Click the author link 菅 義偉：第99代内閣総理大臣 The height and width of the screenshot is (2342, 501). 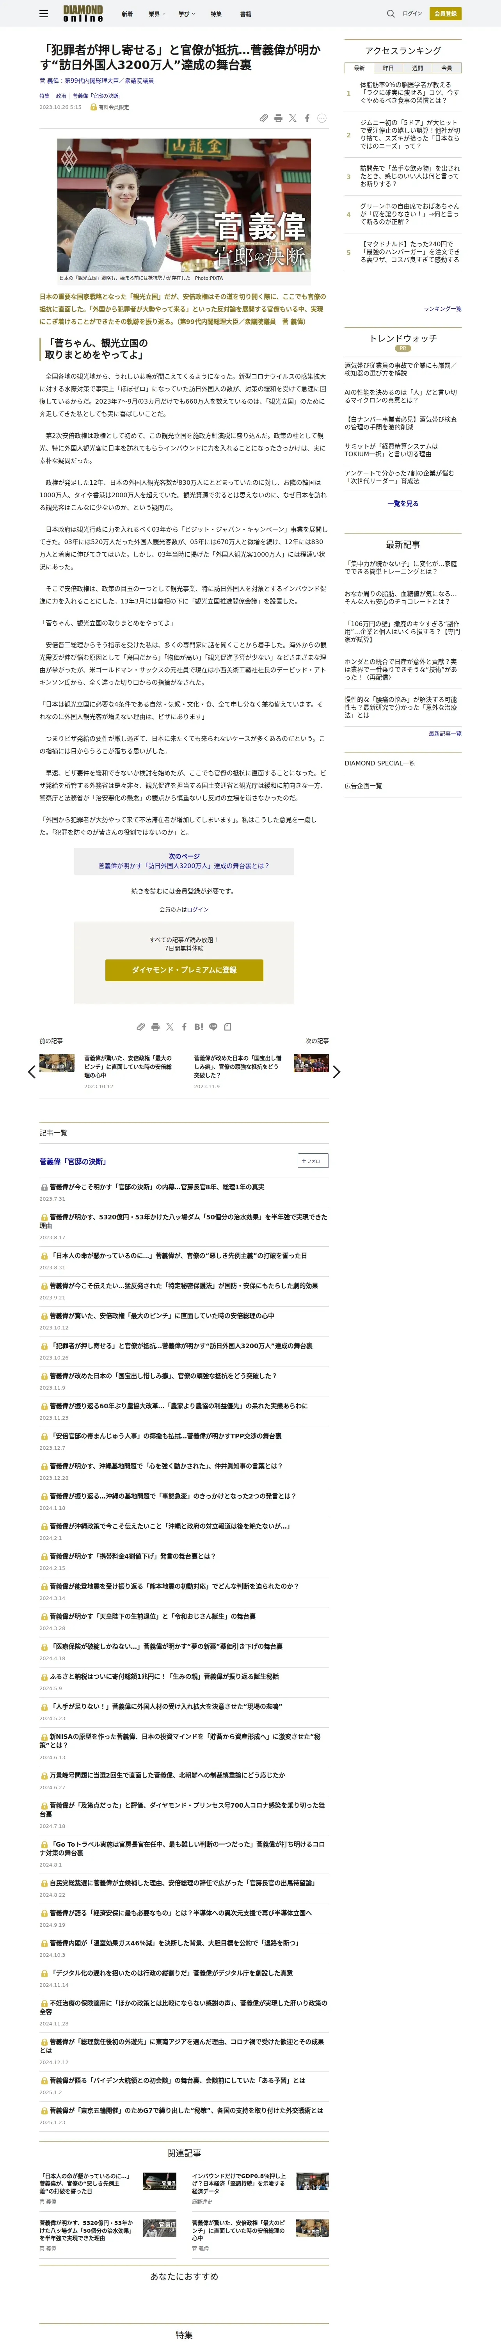[x=96, y=81]
